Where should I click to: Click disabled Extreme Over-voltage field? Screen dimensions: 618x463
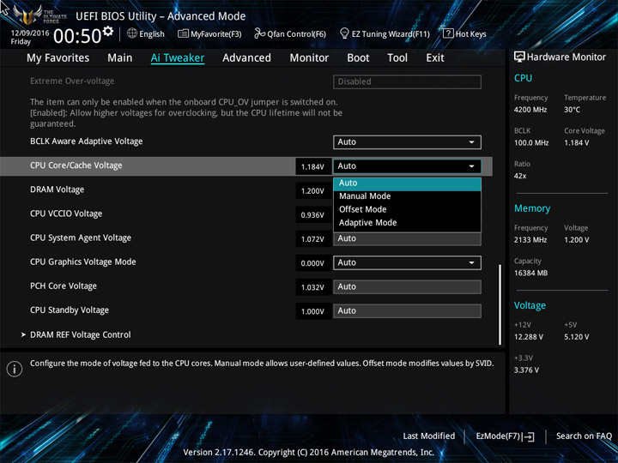click(407, 82)
